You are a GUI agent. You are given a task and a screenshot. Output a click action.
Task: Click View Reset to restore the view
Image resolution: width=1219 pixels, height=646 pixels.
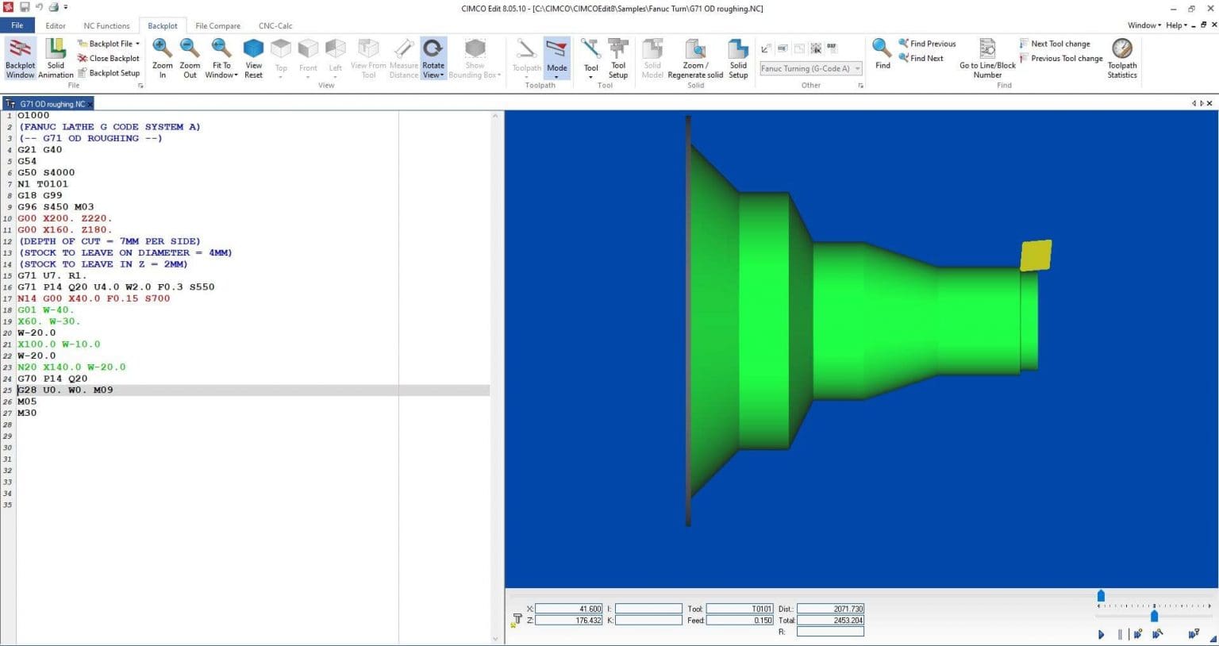click(x=253, y=57)
